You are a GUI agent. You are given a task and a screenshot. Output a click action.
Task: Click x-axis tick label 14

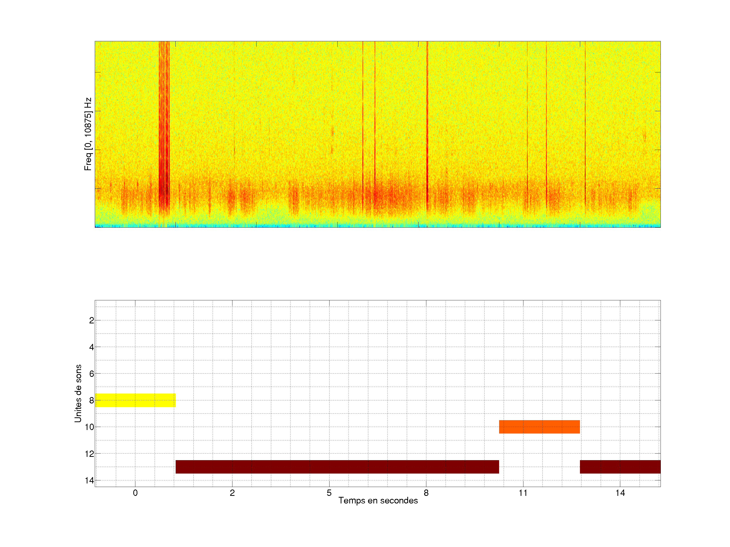pyautogui.click(x=620, y=493)
